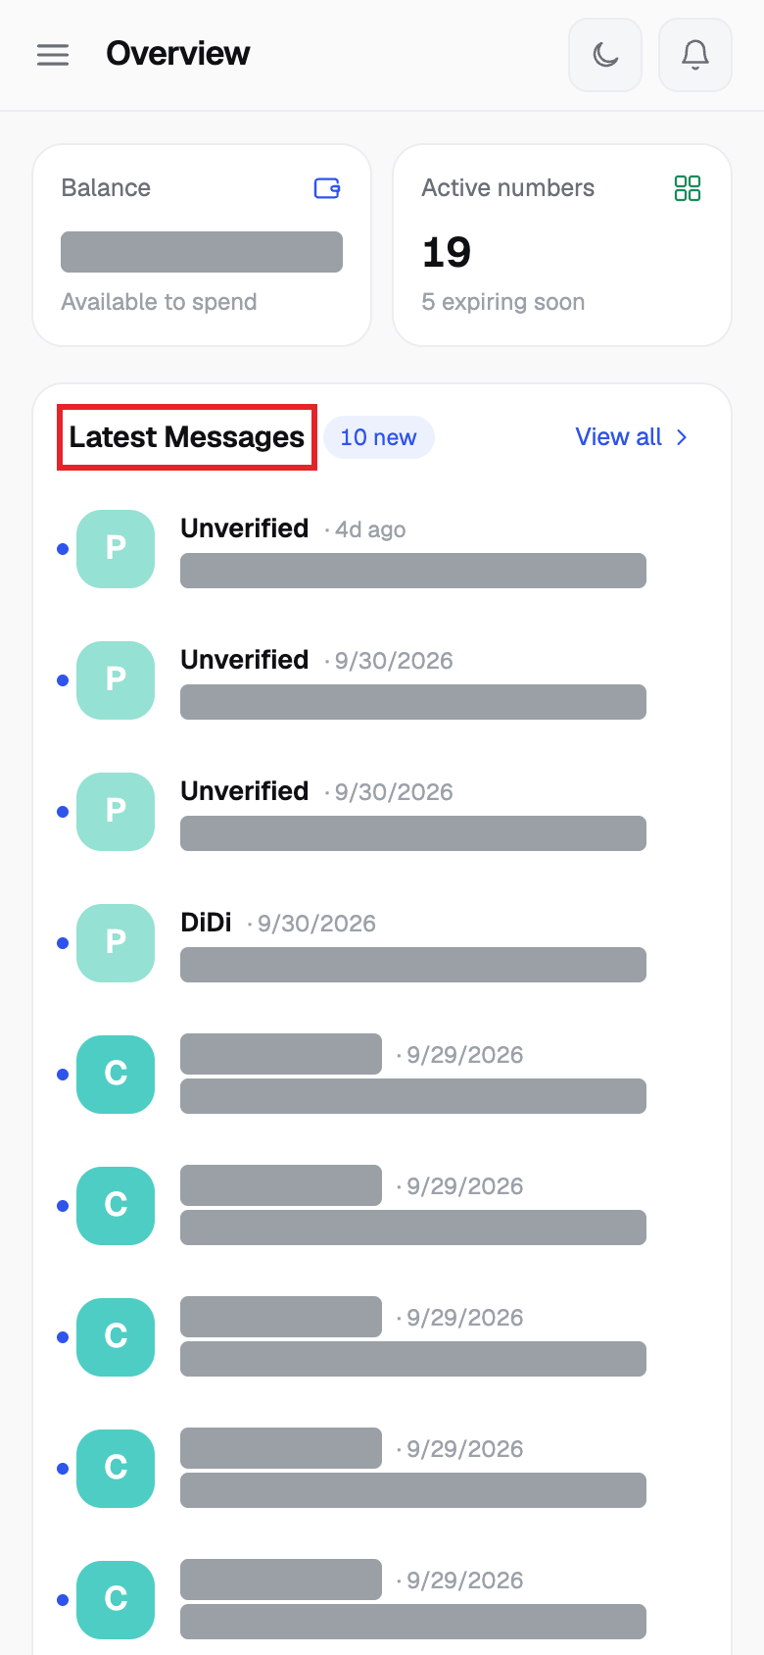Viewport: 764px width, 1655px height.
Task: Click the grid icon in Active numbers
Action: pyautogui.click(x=688, y=188)
